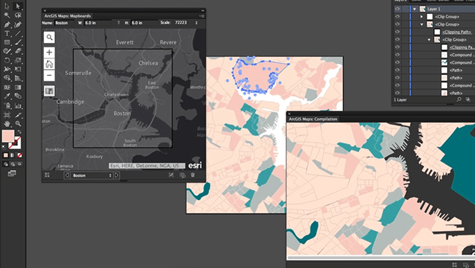
Task: Select the Paintbrush tool
Action: 18,42
